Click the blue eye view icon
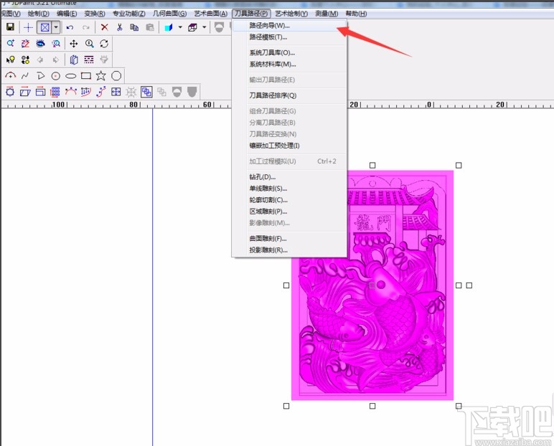 click(41, 44)
